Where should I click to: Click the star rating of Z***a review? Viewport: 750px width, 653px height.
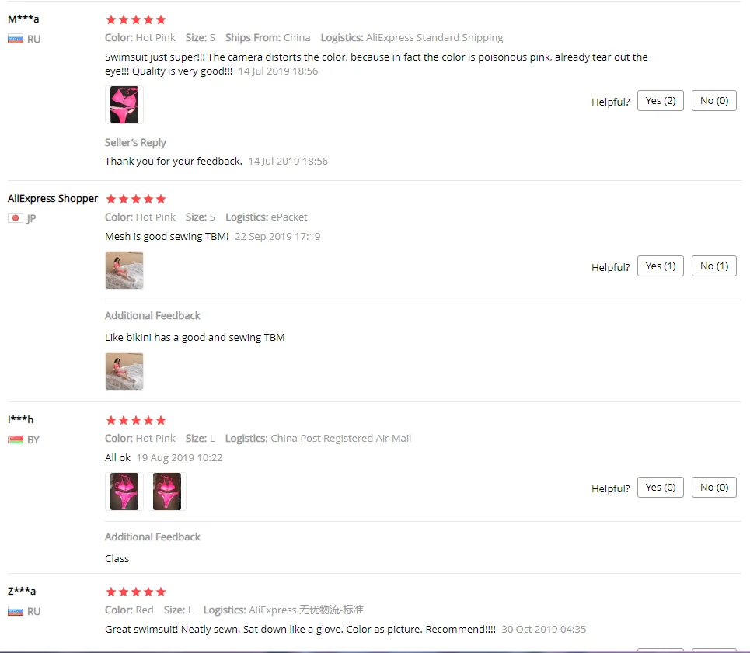[x=136, y=592]
